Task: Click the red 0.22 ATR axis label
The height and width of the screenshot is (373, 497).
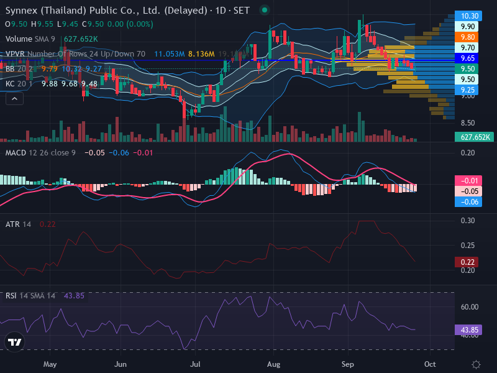Action: coord(467,262)
